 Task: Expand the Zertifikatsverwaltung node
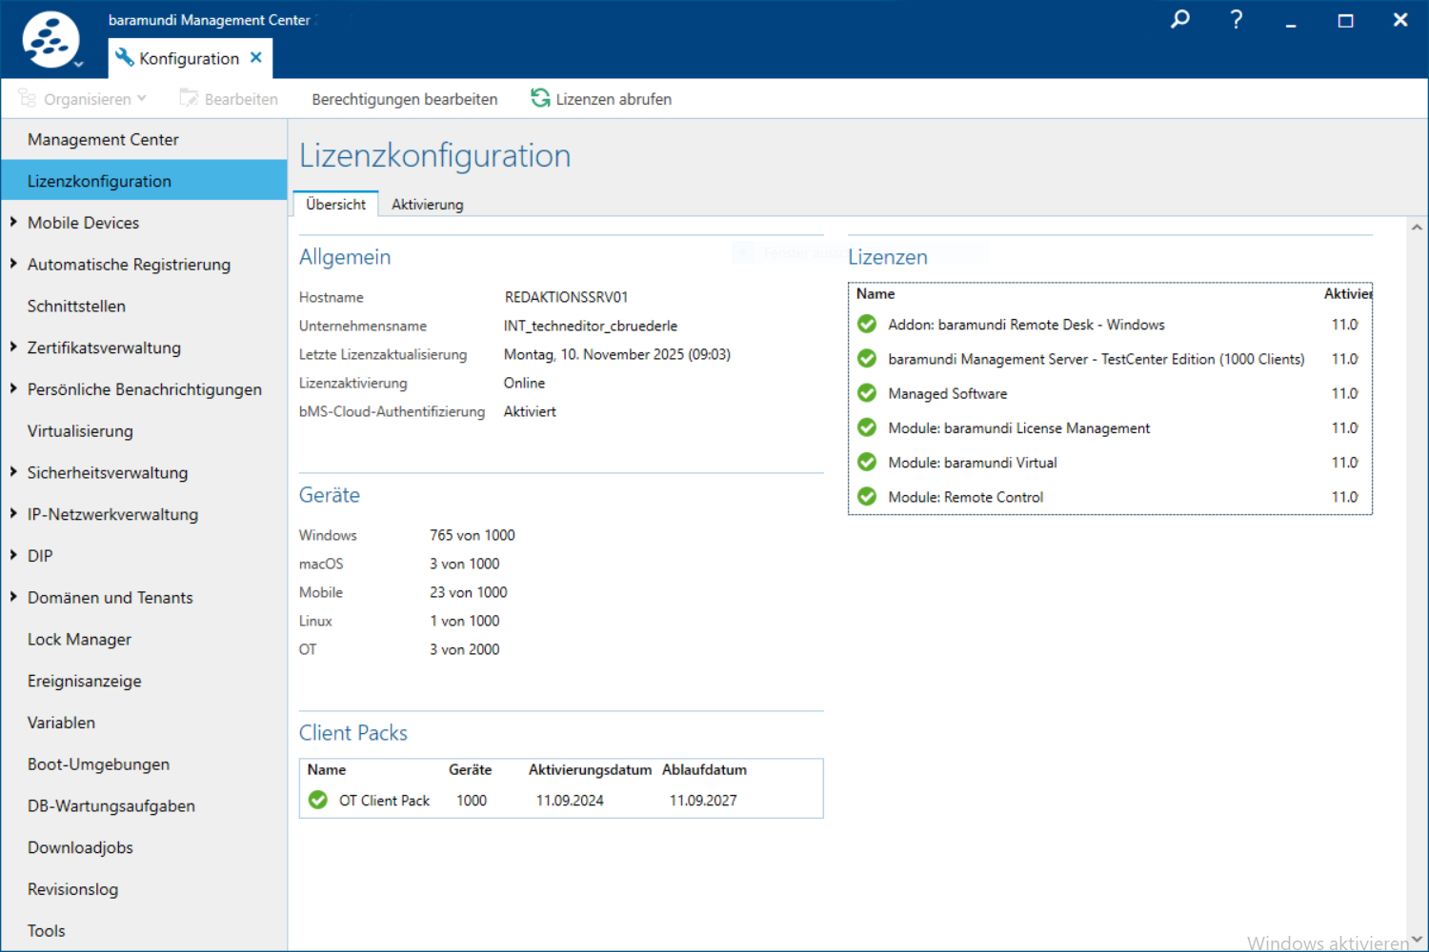click(13, 347)
